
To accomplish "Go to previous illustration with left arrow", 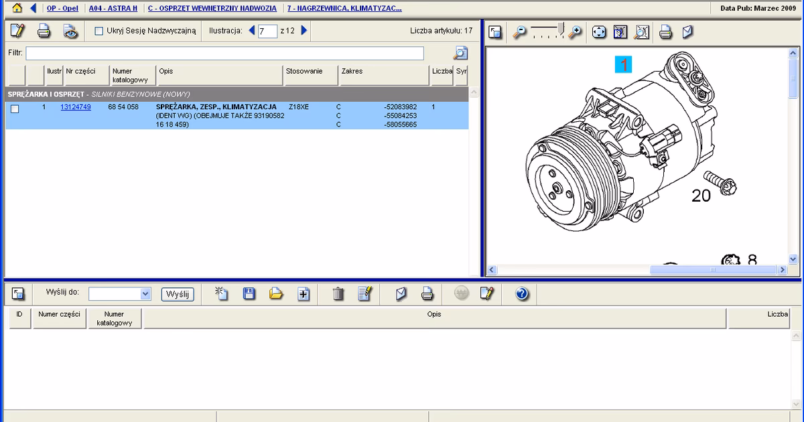I will (x=252, y=31).
